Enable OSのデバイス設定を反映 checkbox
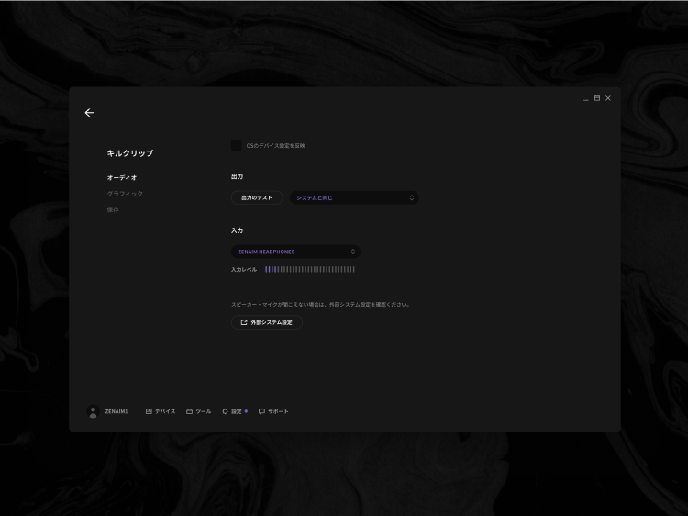This screenshot has height=516, width=688. [x=236, y=145]
